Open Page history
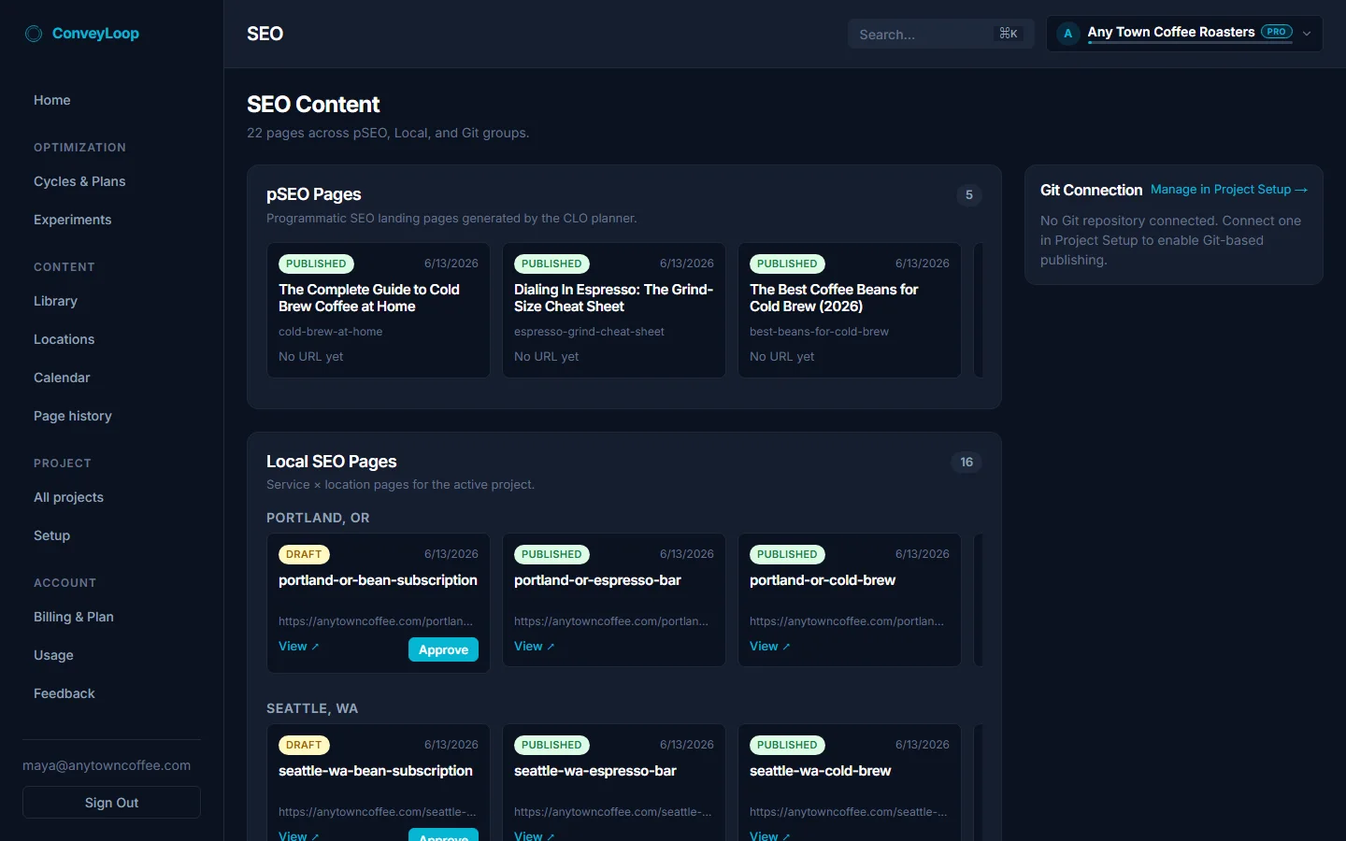The height and width of the screenshot is (841, 1346). pos(73,416)
